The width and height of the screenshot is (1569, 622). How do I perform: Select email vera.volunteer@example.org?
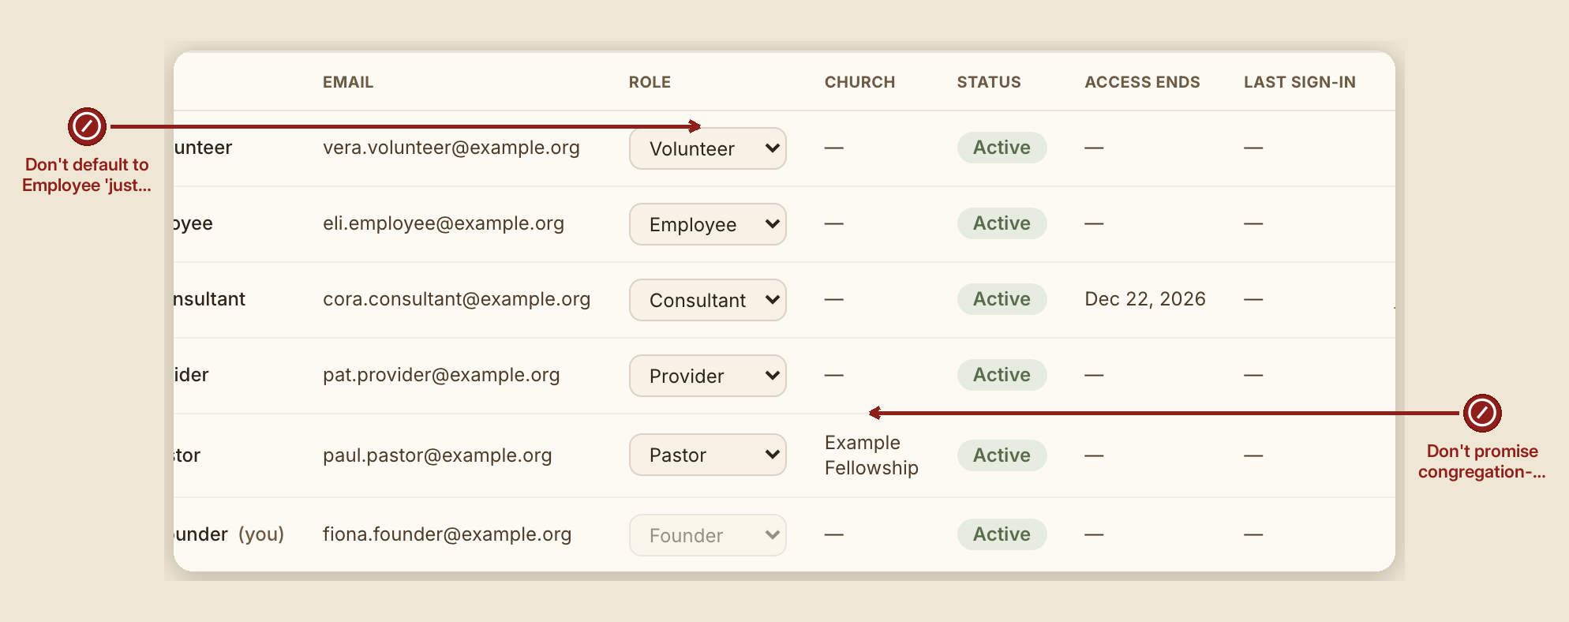(451, 148)
